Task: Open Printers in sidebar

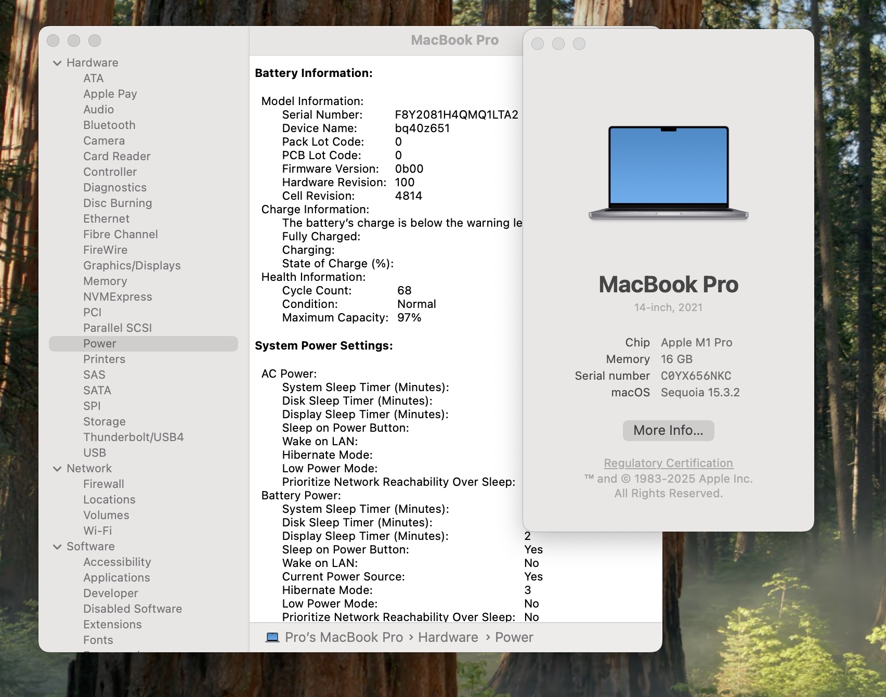Action: (105, 359)
